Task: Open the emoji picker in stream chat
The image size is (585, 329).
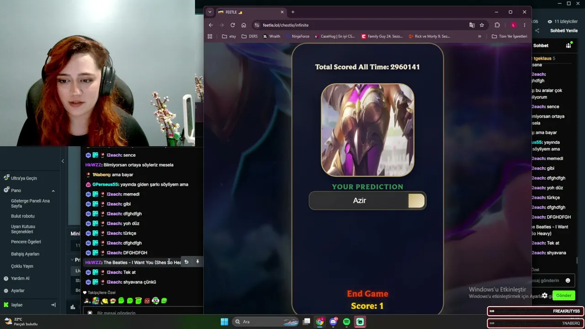Action: pos(568,281)
